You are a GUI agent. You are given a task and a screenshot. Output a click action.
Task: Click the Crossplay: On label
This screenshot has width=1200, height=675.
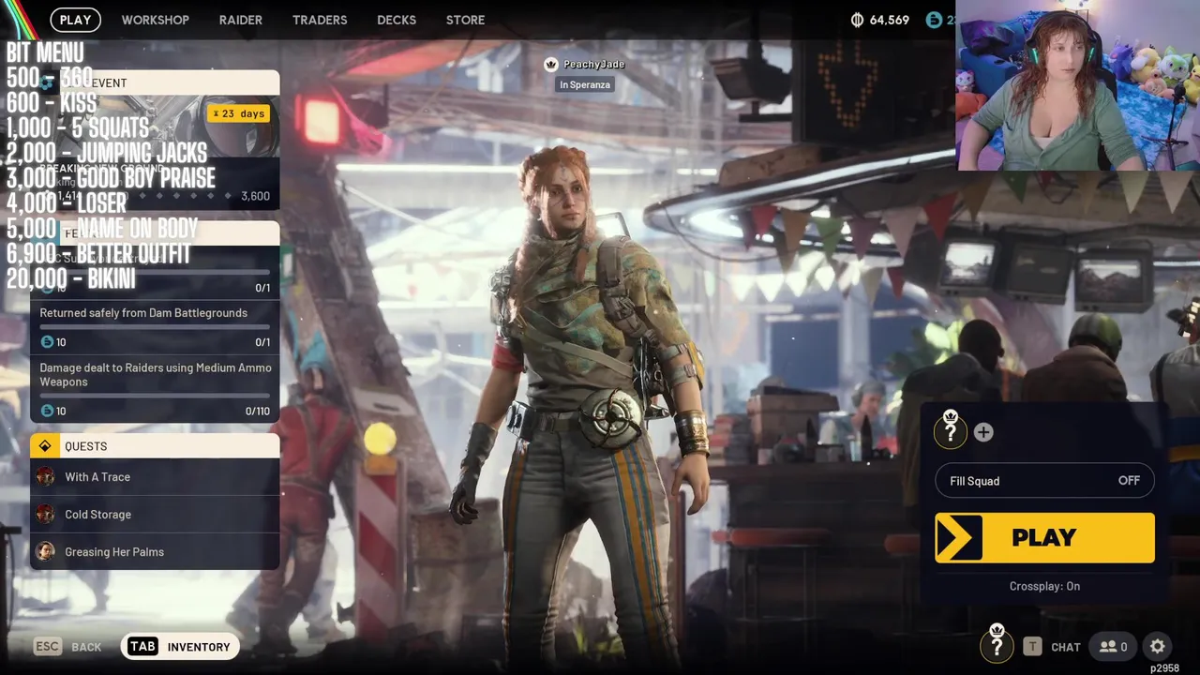pos(1044,586)
